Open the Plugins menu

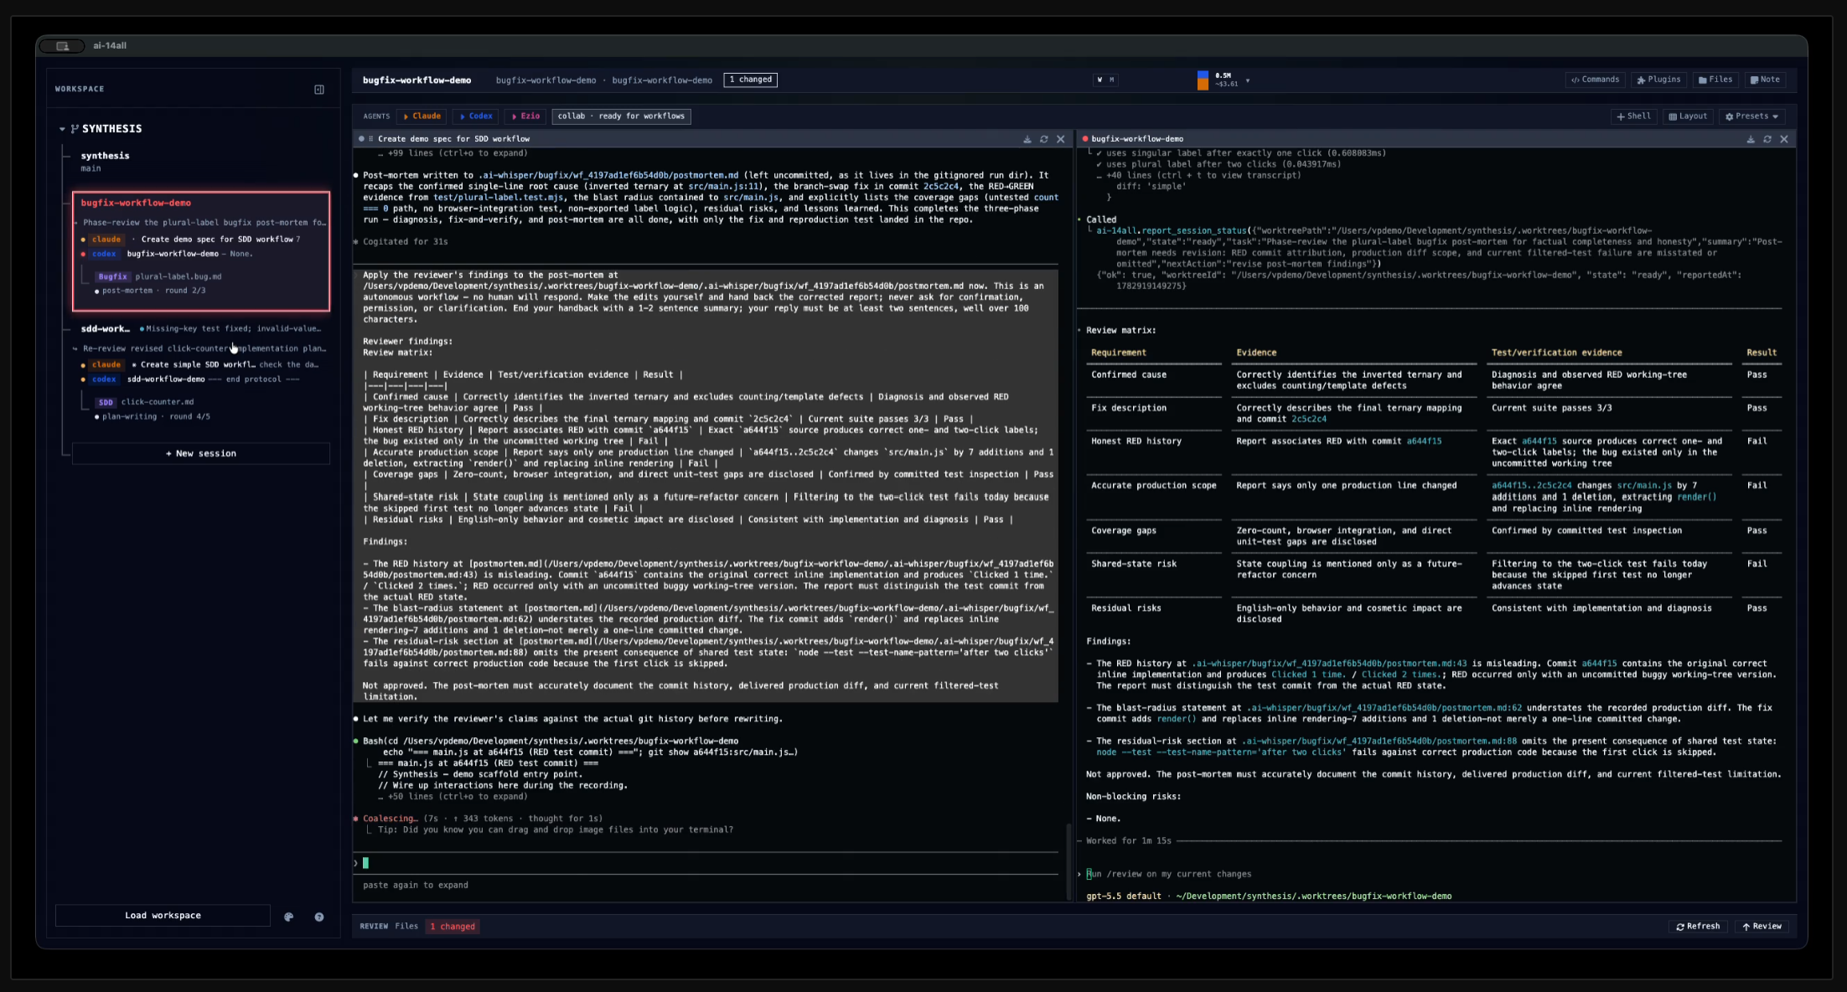pos(1658,80)
